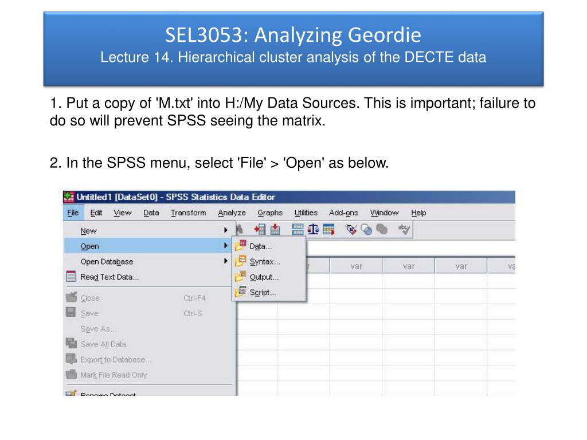Click the Insert Cases toolbar icon
The height and width of the screenshot is (440, 587).
click(260, 229)
